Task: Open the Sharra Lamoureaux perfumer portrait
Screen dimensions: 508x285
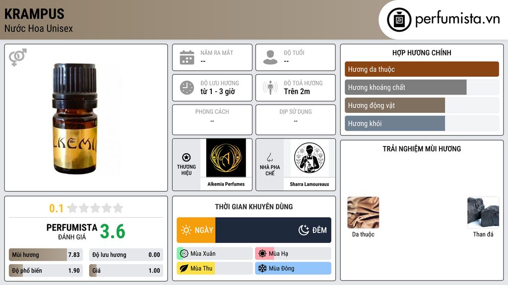Action: coord(310,158)
